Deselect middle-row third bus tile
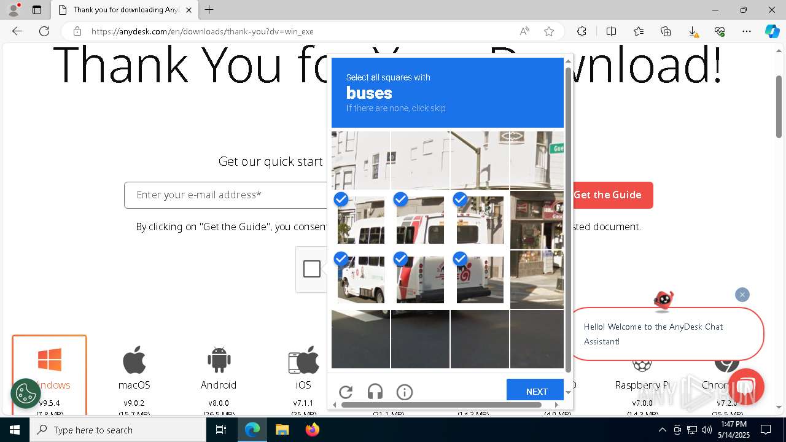The width and height of the screenshot is (786, 442). click(480, 220)
